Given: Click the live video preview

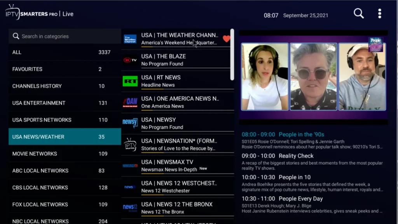Looking at the screenshot, I should (314, 77).
